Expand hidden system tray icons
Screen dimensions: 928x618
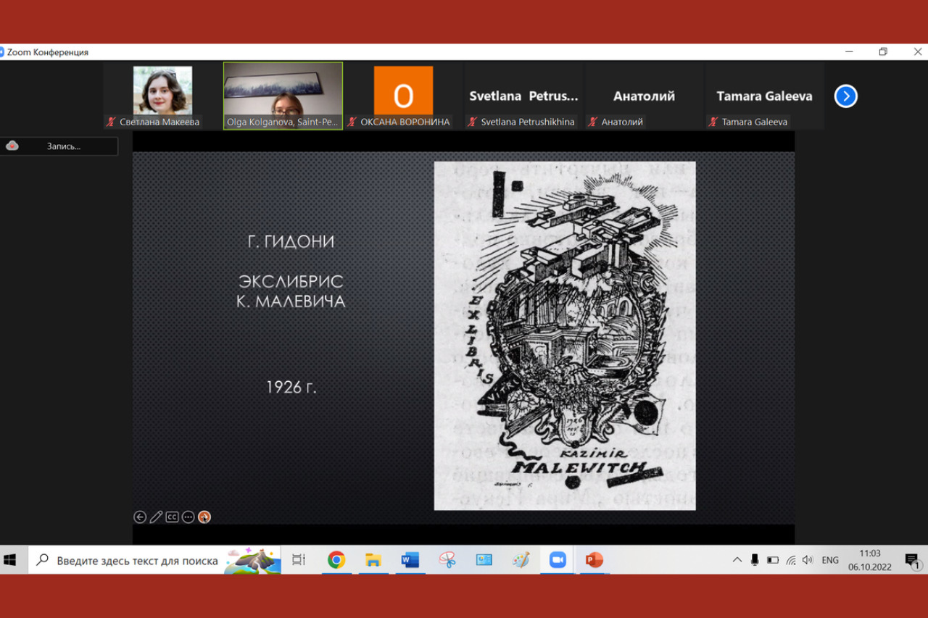737,560
